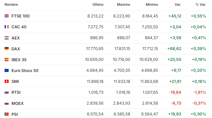The image size is (212, 118).
Task: Click the EU flag icon beside Euro Stoxx 50
Action: 7,70
